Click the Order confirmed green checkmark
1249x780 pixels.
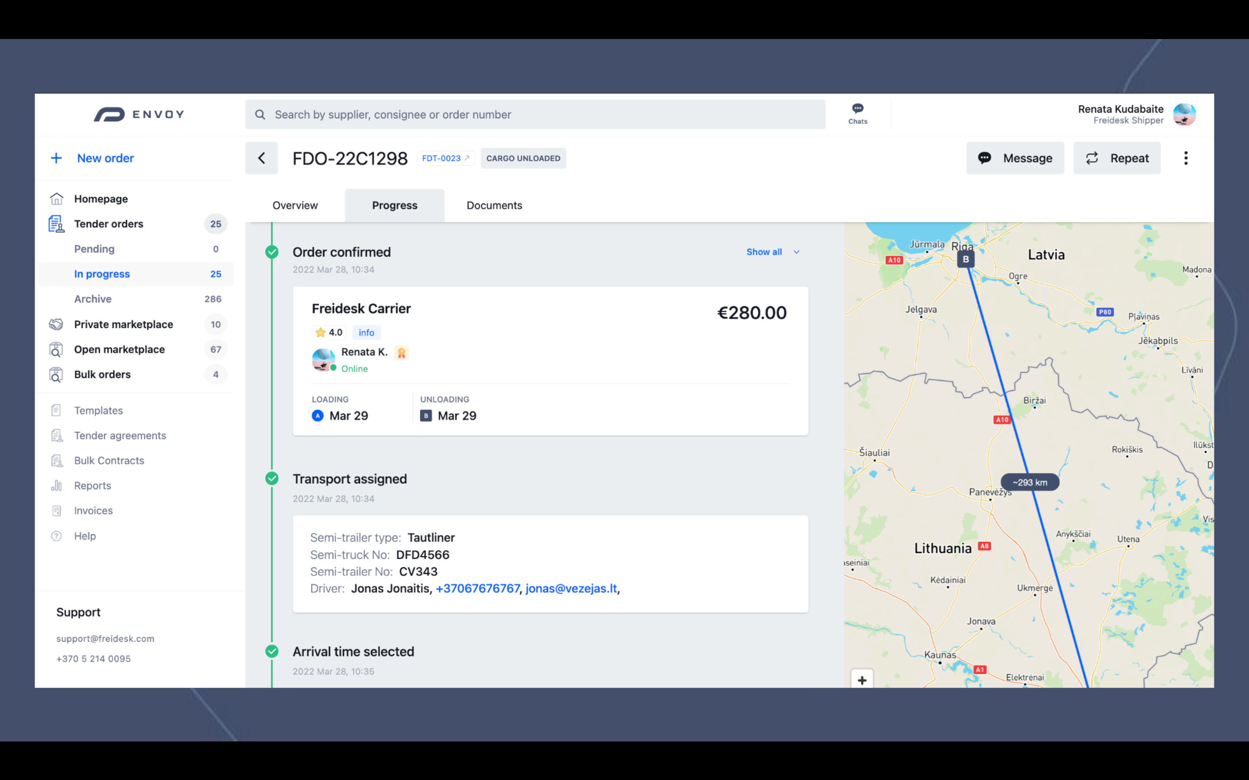tap(272, 252)
